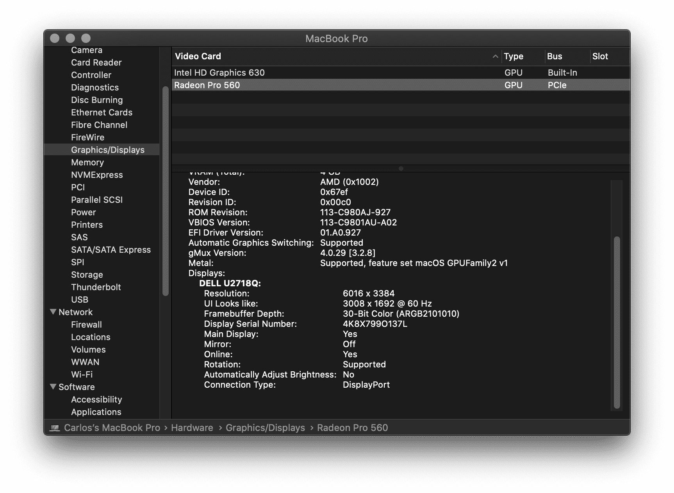The height and width of the screenshot is (493, 674).
Task: Select Wi-Fi under Network
Action: click(x=82, y=374)
